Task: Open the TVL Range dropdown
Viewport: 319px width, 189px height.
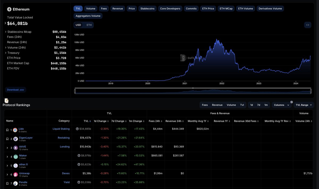Action: pos(304,105)
